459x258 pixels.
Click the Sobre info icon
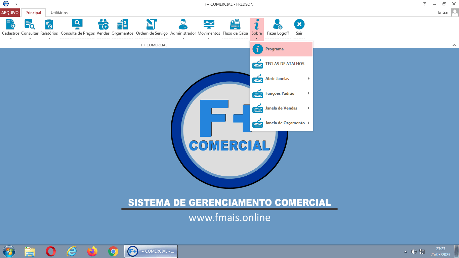pyautogui.click(x=257, y=25)
